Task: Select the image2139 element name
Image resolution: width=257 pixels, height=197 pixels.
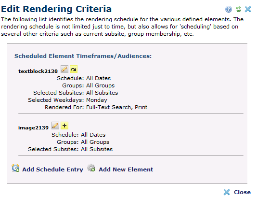Action: tap(33, 128)
